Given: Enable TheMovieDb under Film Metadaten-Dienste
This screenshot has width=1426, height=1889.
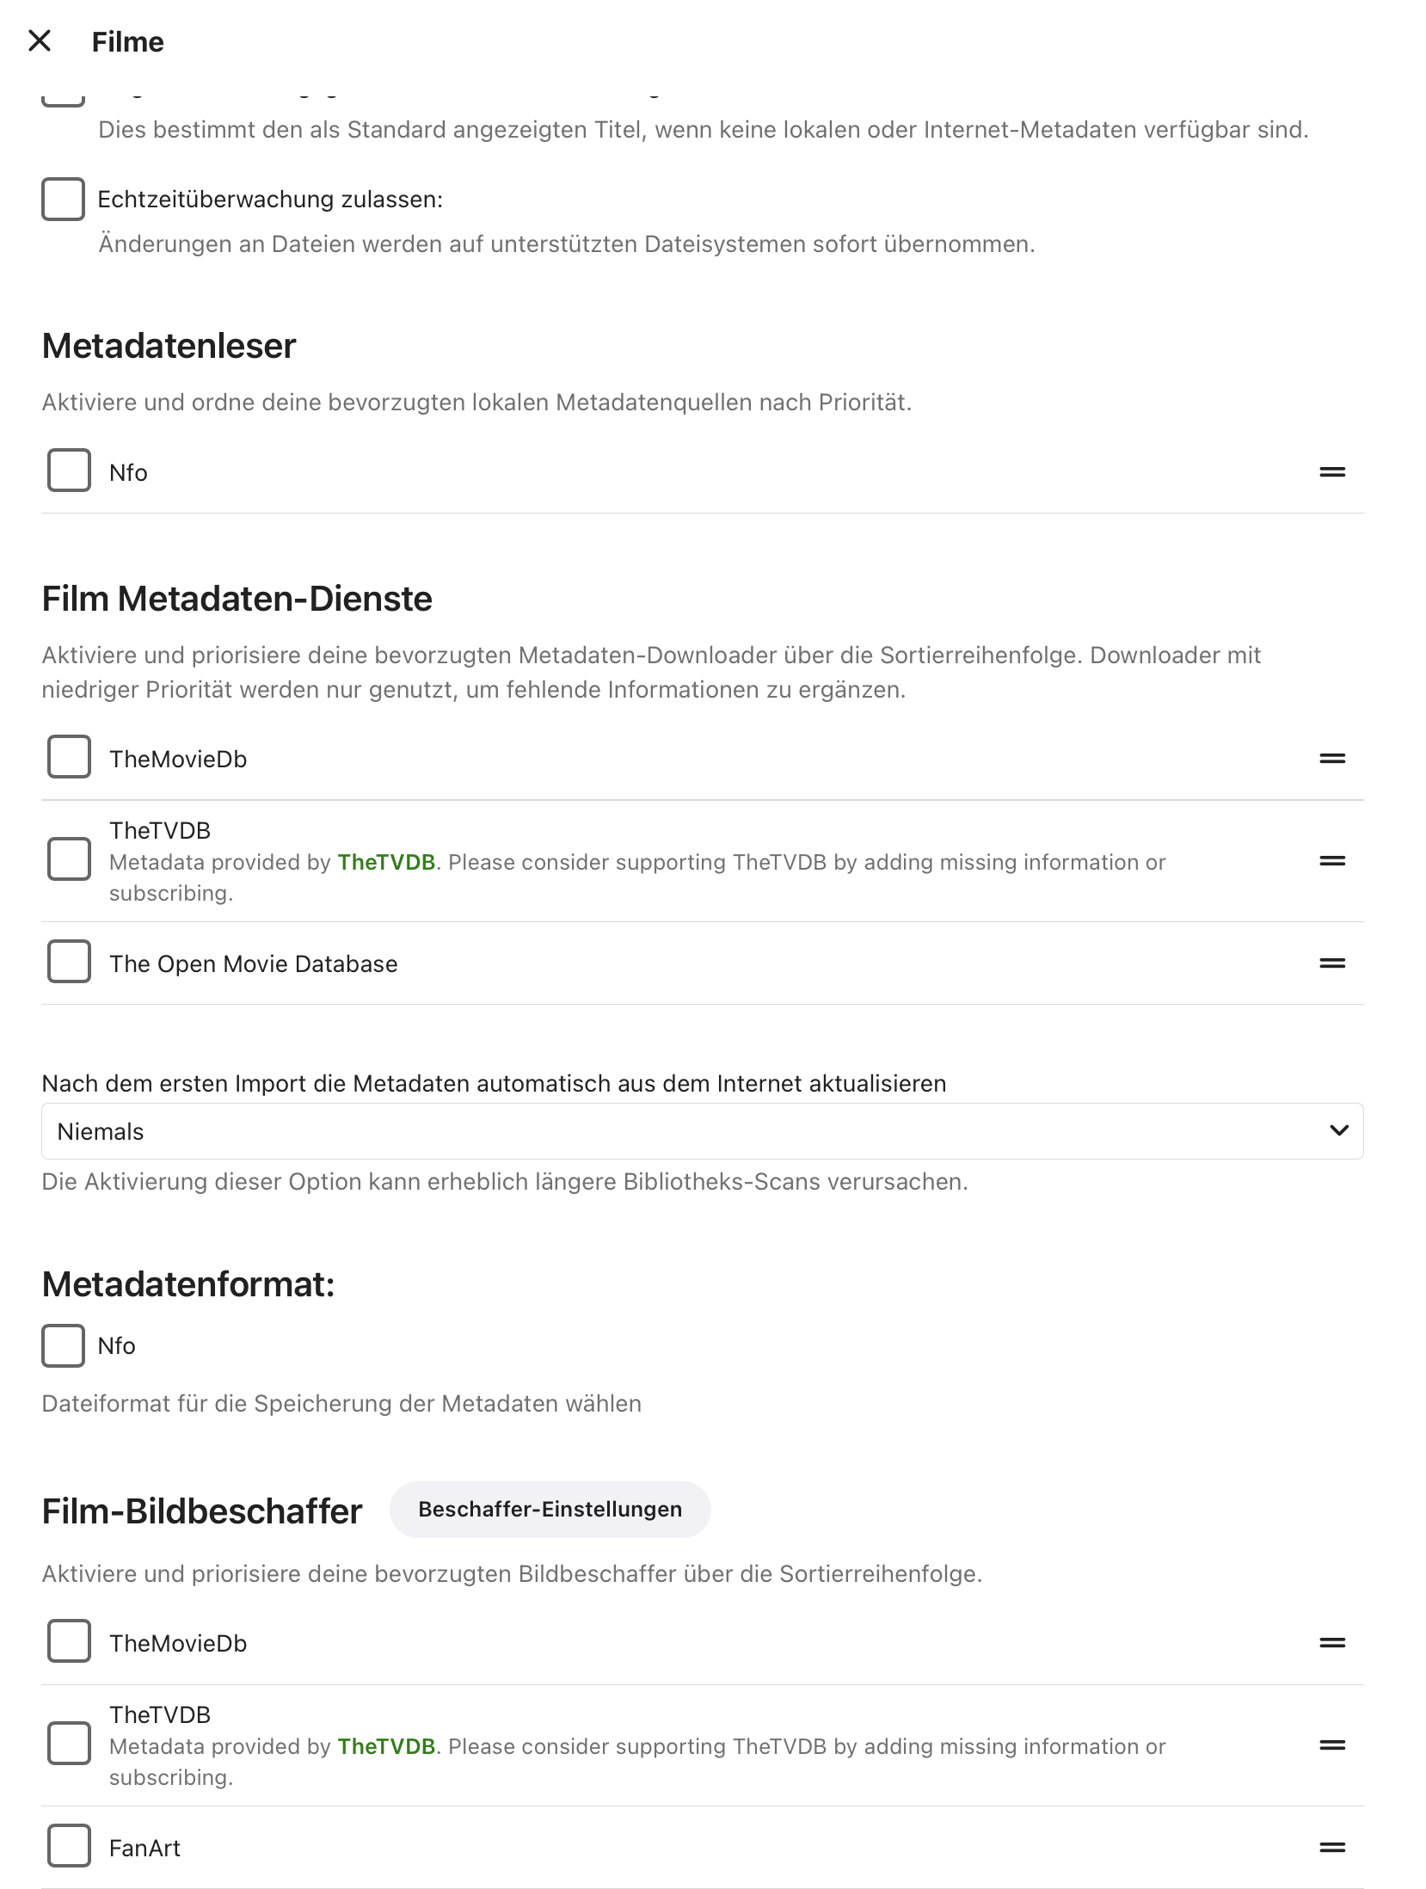Looking at the screenshot, I should 69,757.
